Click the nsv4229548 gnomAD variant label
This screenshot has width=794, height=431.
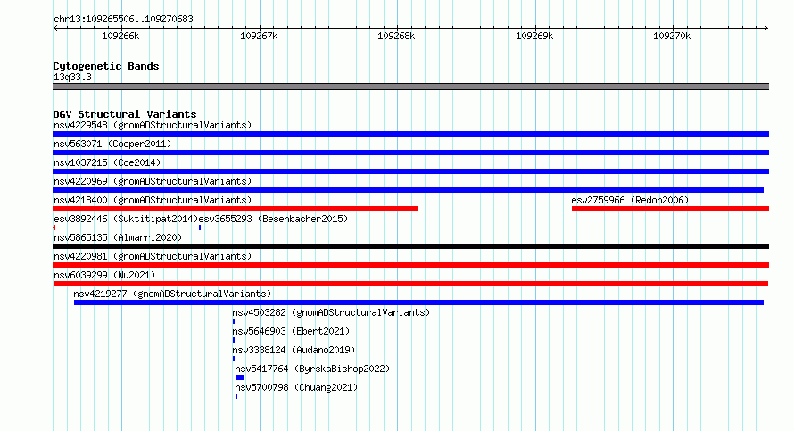pyautogui.click(x=153, y=125)
